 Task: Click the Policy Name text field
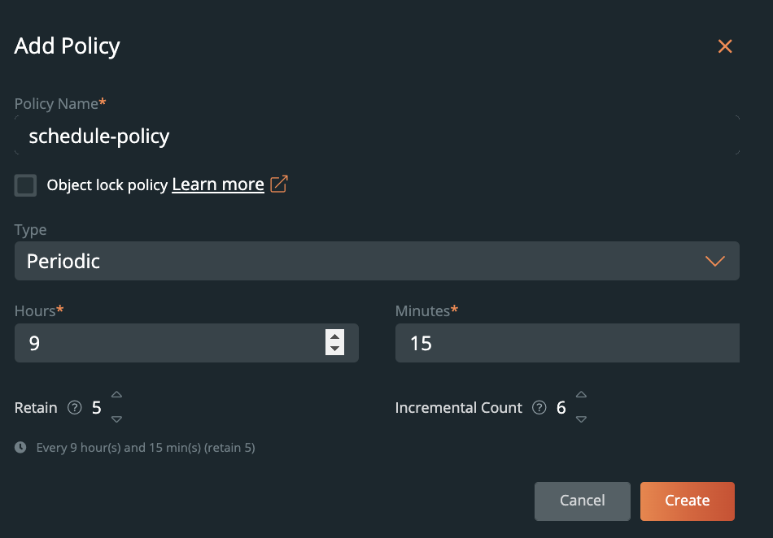click(x=377, y=136)
